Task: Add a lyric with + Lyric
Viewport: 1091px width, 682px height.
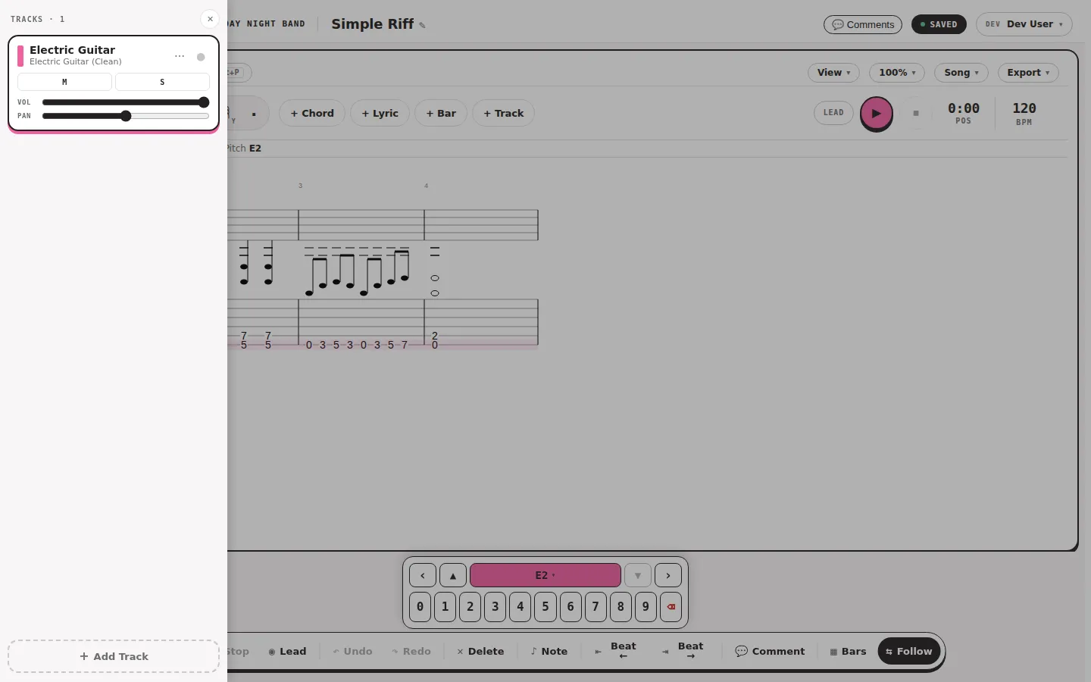Action: tap(380, 113)
